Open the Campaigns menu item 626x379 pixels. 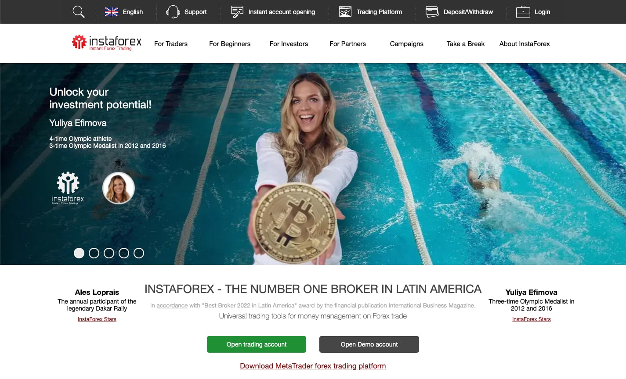(407, 44)
